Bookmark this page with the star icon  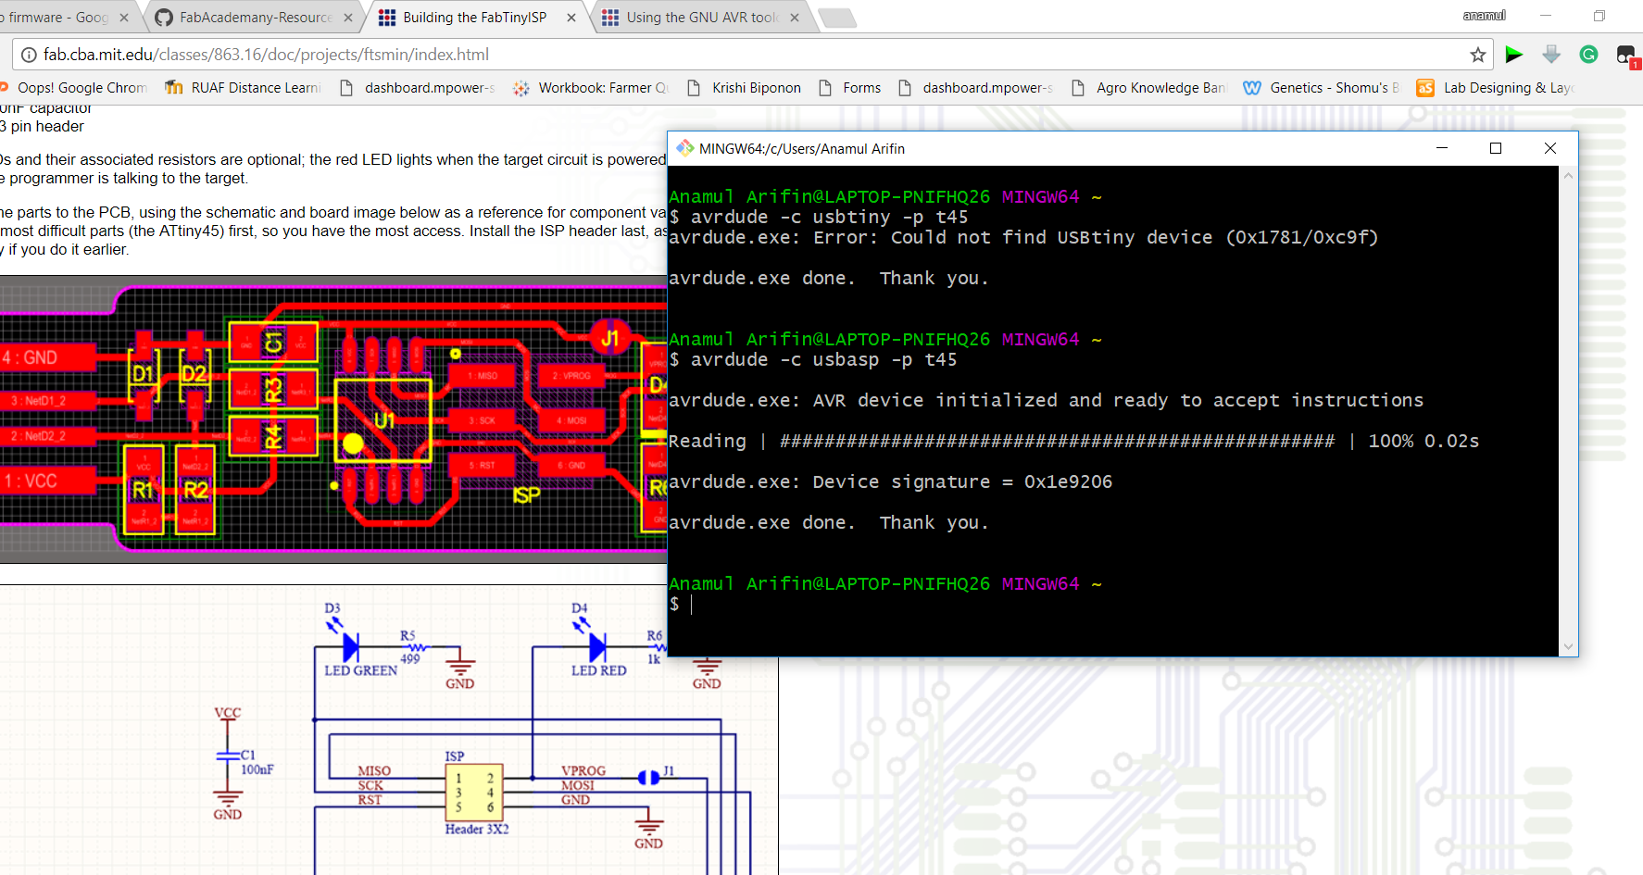(x=1477, y=55)
